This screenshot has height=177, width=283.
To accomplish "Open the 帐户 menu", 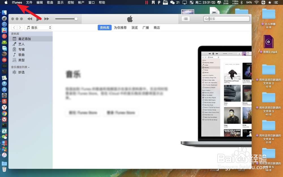I will tap(81, 2).
